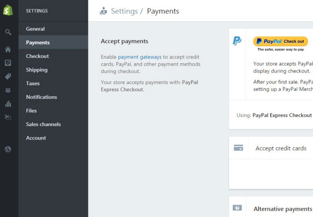Open Online Store via globe icon
This screenshot has height=217, width=313.
click(x=8, y=149)
